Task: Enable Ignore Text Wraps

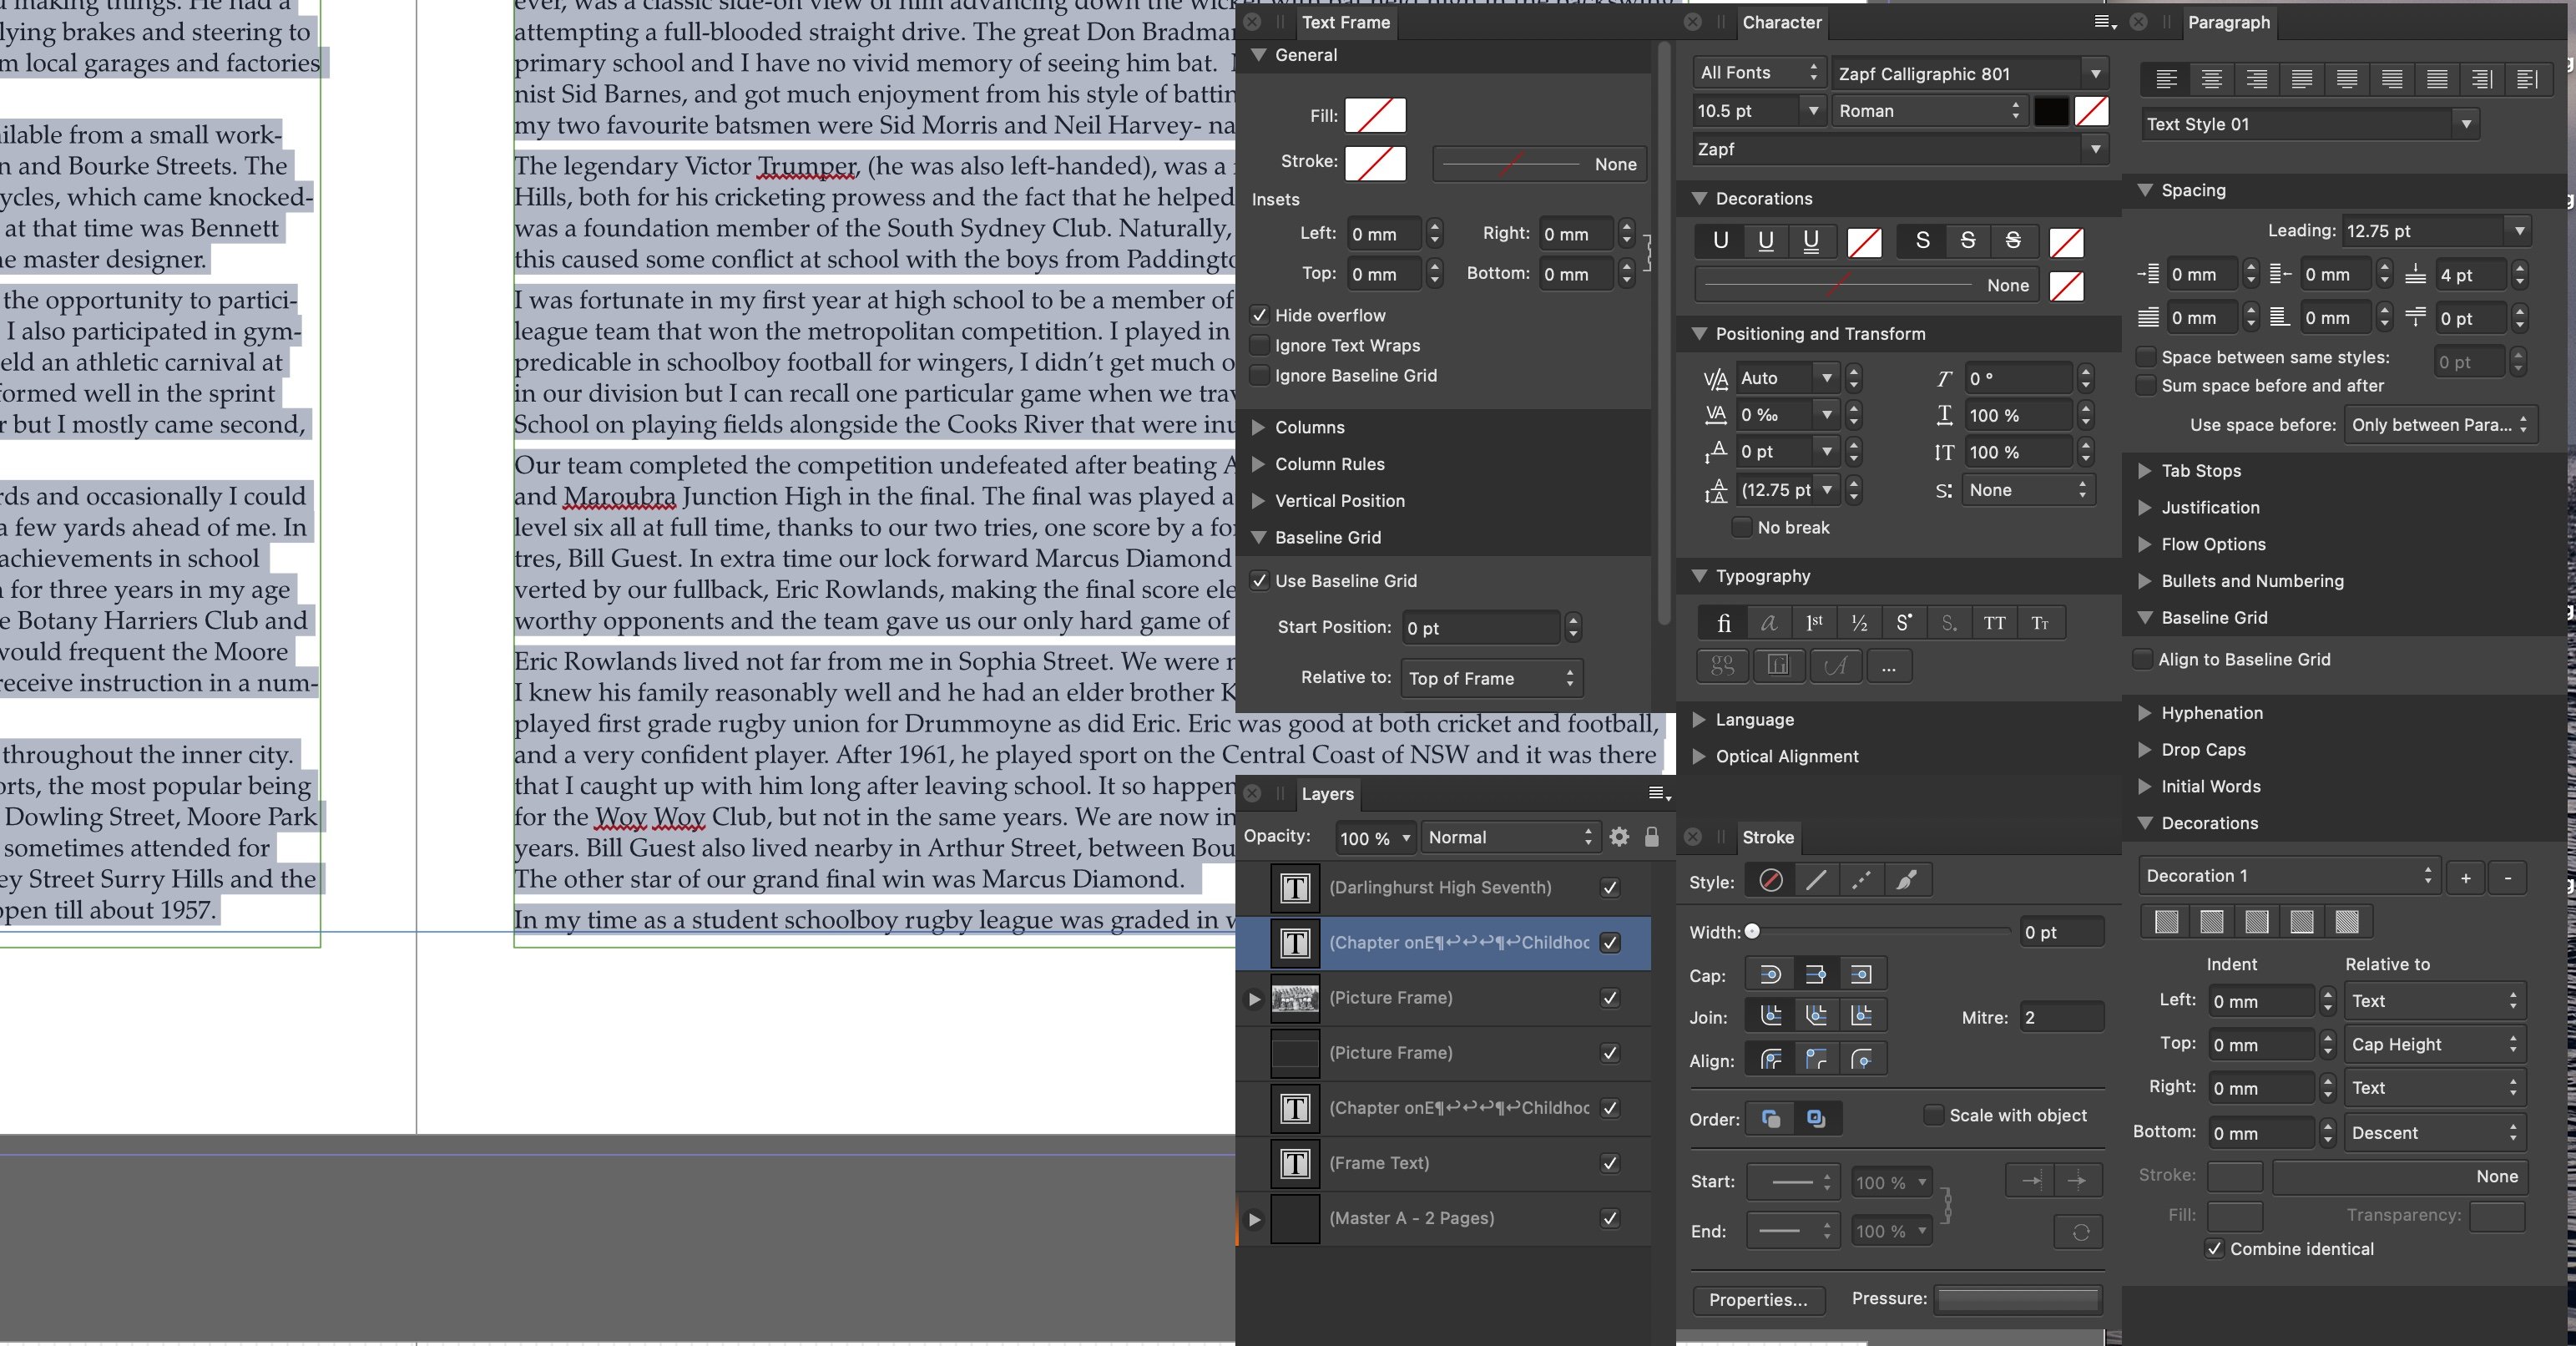Action: [1260, 345]
